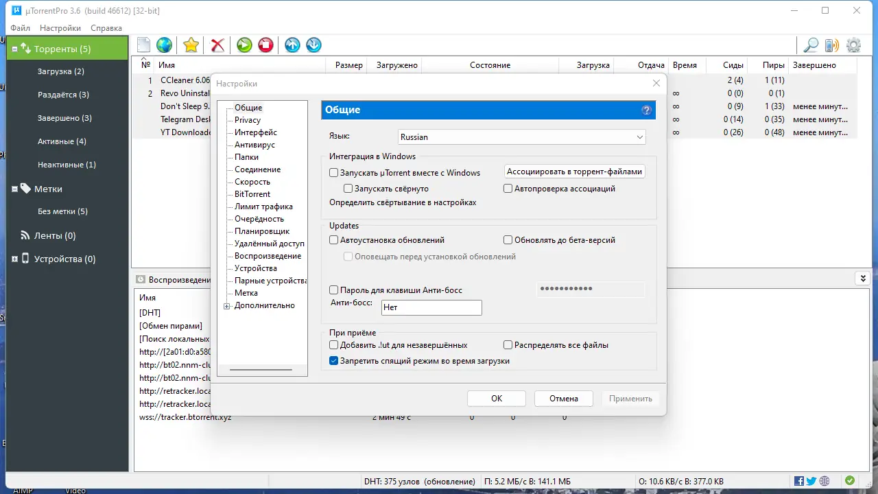This screenshot has height=494, width=878.
Task: Click the Анти-босс password field
Action: [590, 289]
